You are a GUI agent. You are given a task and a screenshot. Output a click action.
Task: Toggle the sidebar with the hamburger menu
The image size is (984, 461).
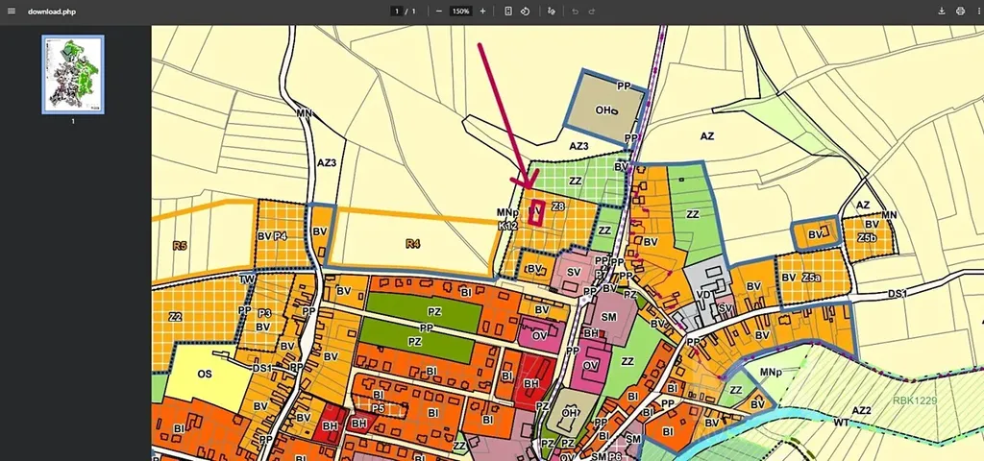[12, 12]
